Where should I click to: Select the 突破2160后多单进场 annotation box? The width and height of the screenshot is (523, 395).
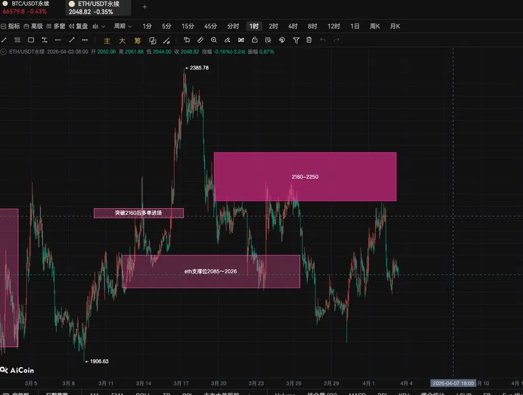(138, 213)
